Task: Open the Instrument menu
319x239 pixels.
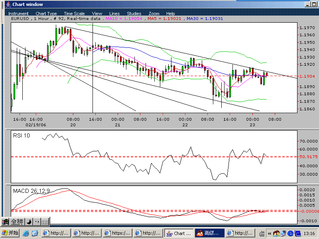Action: [18, 14]
